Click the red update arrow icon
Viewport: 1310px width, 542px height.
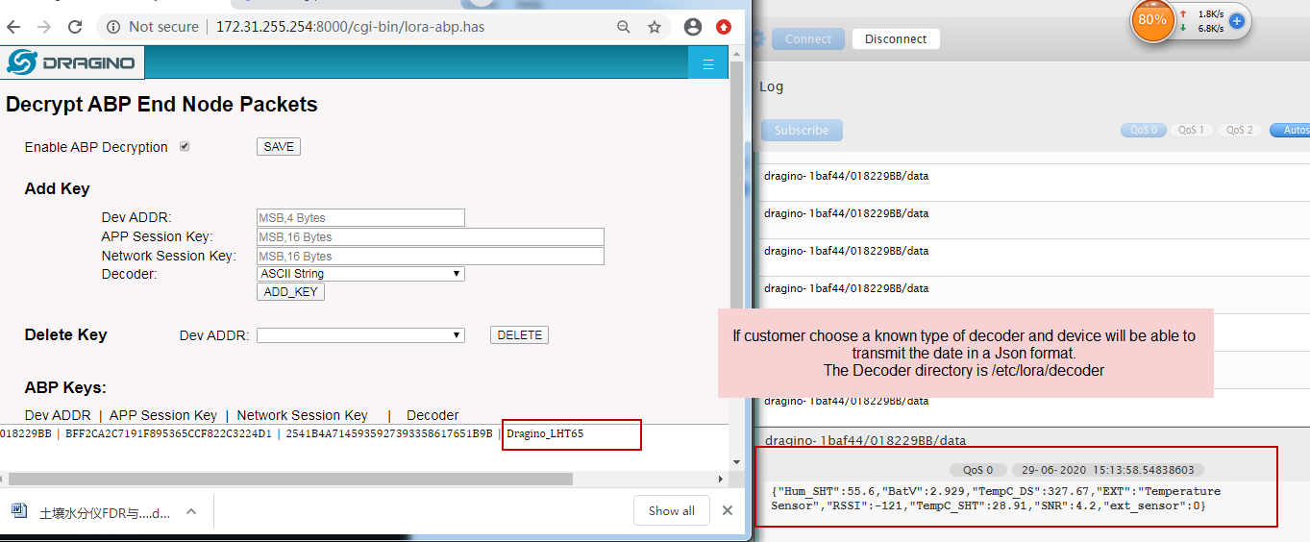click(x=724, y=27)
